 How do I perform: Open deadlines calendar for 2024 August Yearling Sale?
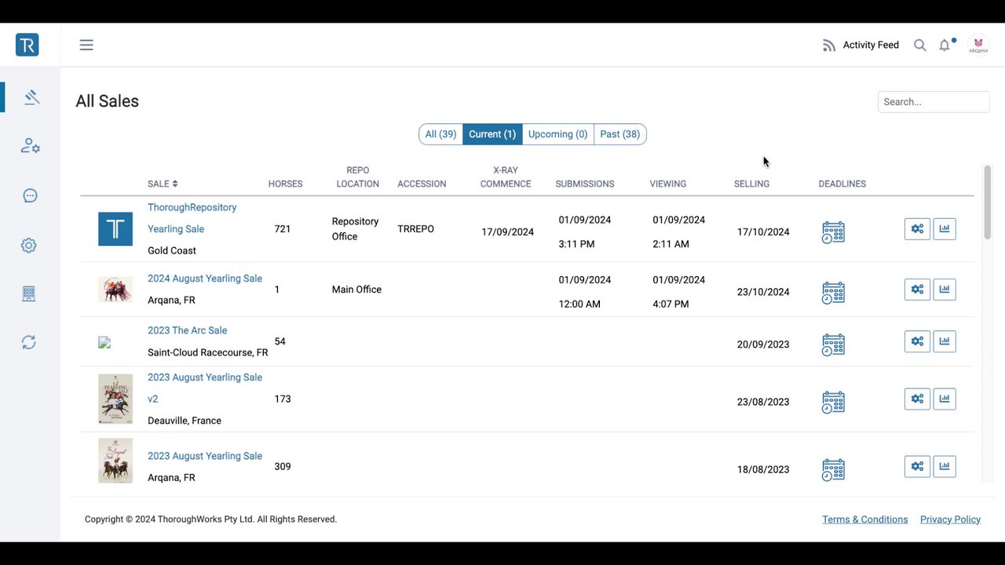(x=833, y=292)
